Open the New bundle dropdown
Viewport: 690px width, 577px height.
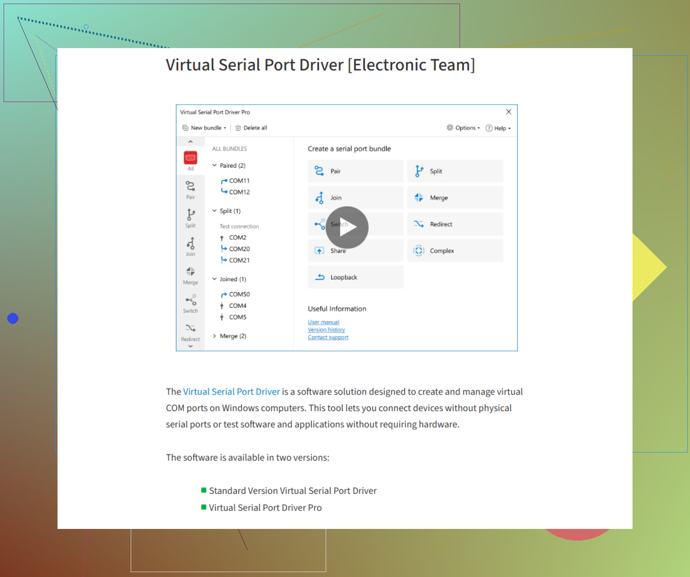coord(204,128)
